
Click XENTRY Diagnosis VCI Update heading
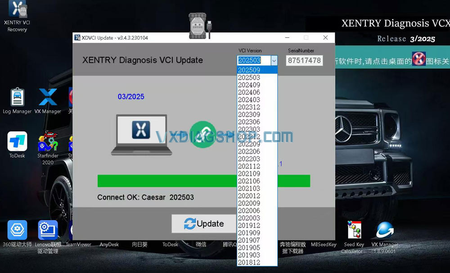143,60
